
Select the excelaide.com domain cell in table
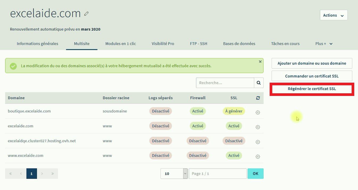20,126
